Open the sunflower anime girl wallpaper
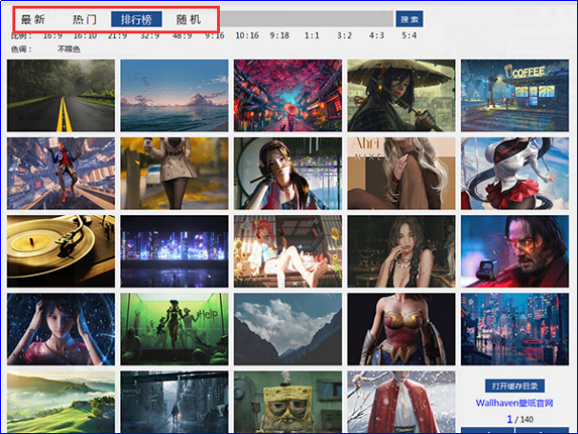Screen dimensions: 578x434 coord(288,251)
